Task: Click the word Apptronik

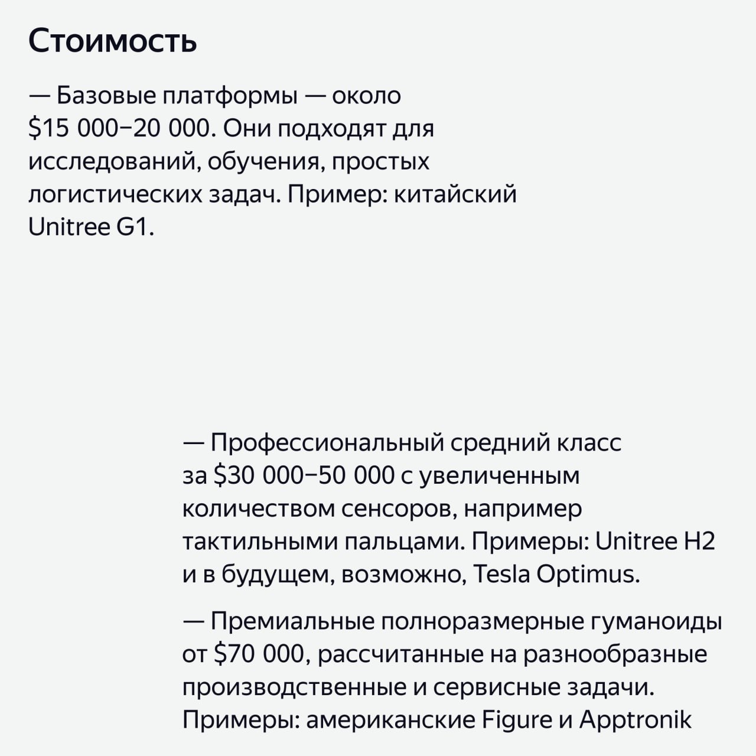Action: pyautogui.click(x=635, y=720)
